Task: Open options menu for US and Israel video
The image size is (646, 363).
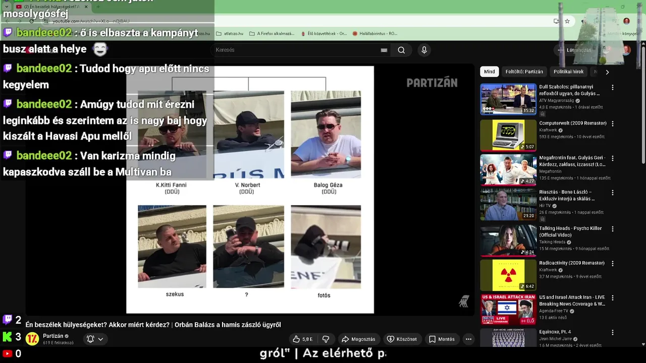Action: (x=613, y=298)
